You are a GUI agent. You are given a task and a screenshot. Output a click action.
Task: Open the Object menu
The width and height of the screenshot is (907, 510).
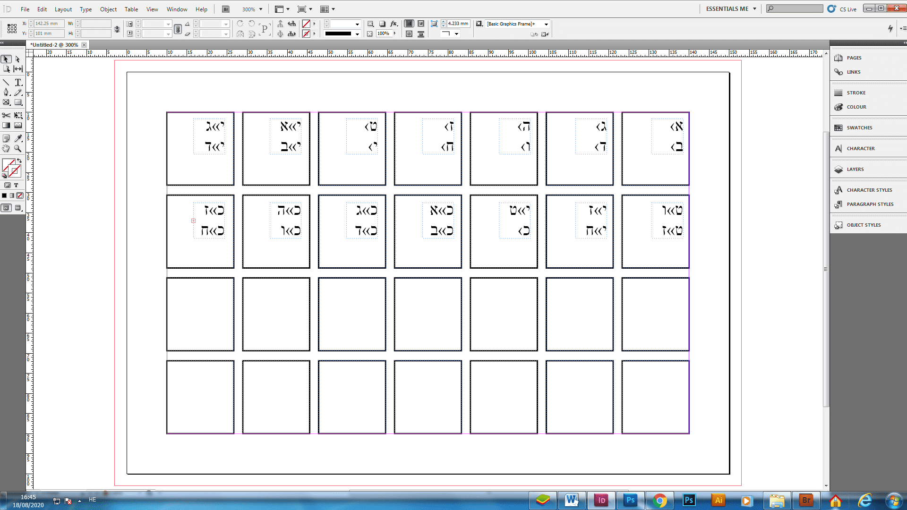click(108, 9)
